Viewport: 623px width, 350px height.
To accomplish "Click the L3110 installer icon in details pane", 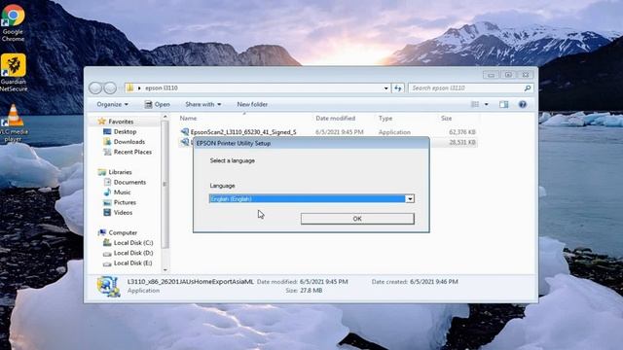I will [x=108, y=286].
